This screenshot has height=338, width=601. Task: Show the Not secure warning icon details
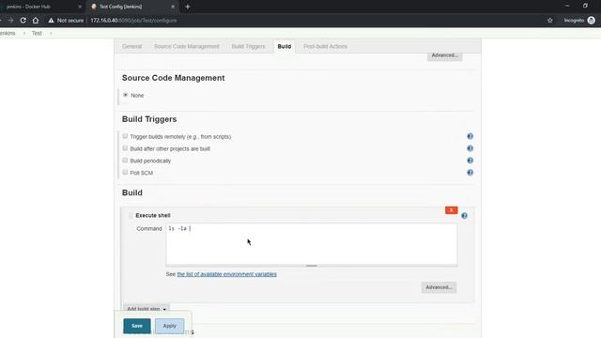click(x=51, y=21)
